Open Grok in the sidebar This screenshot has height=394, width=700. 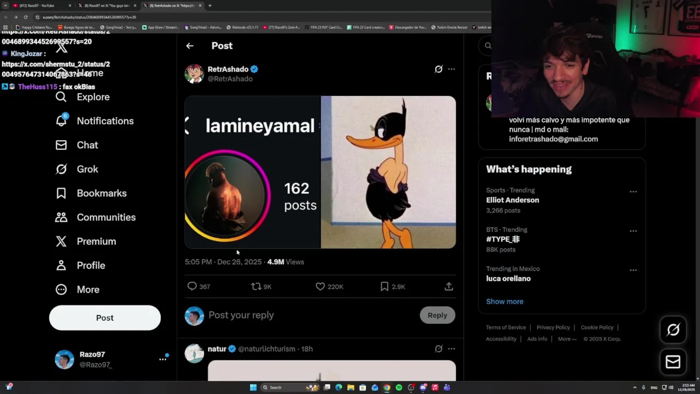tap(77, 169)
